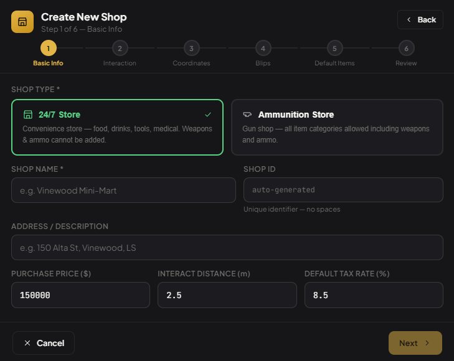Go to step 6 Review
This screenshot has width=454, height=361.
(406, 48)
